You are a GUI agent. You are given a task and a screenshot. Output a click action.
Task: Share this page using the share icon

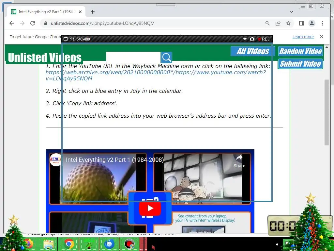point(278,23)
